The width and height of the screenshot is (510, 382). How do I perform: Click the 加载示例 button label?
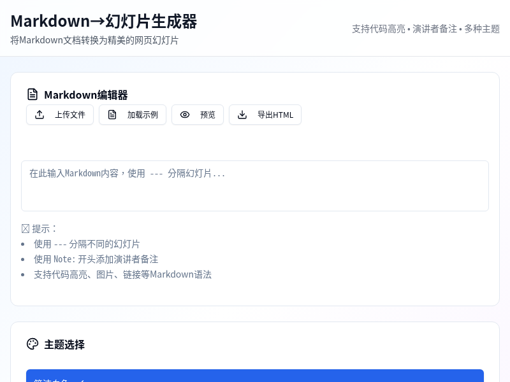pyautogui.click(x=142, y=115)
